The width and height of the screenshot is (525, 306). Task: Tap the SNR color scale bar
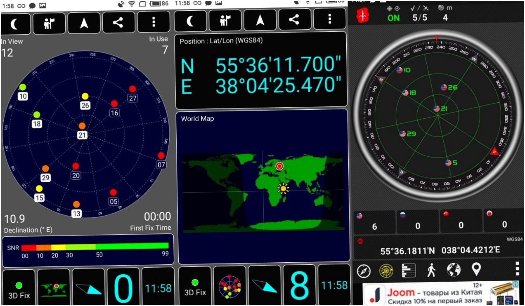(x=95, y=247)
